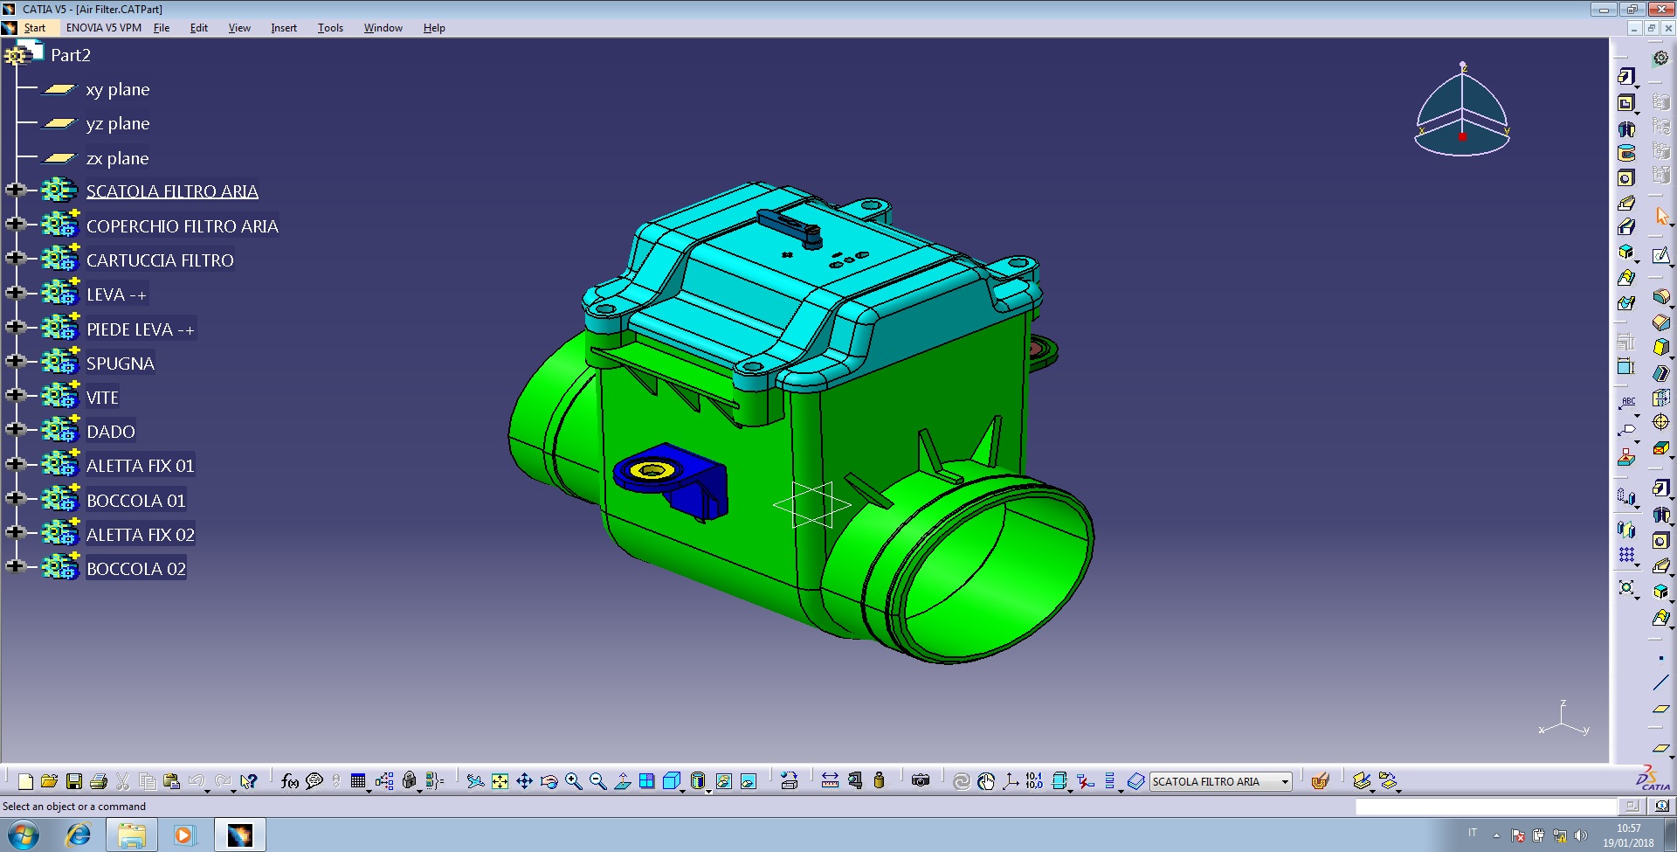Select PIEDE LEVA -+ body label

(141, 329)
